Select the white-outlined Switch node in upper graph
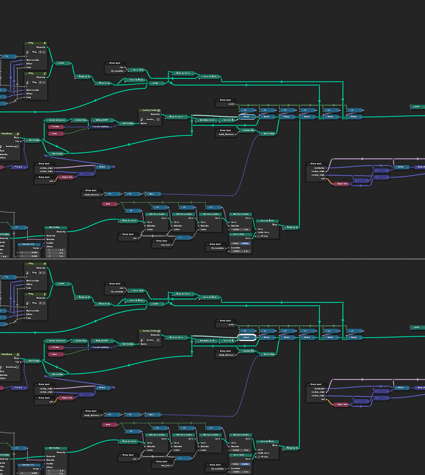Image resolution: width=425 pixels, height=475 pixels. tap(247, 117)
